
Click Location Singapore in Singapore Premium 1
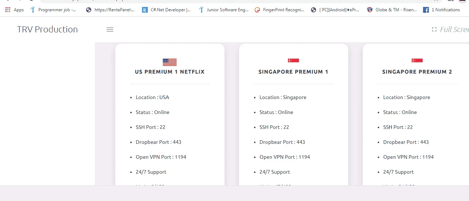point(283,97)
